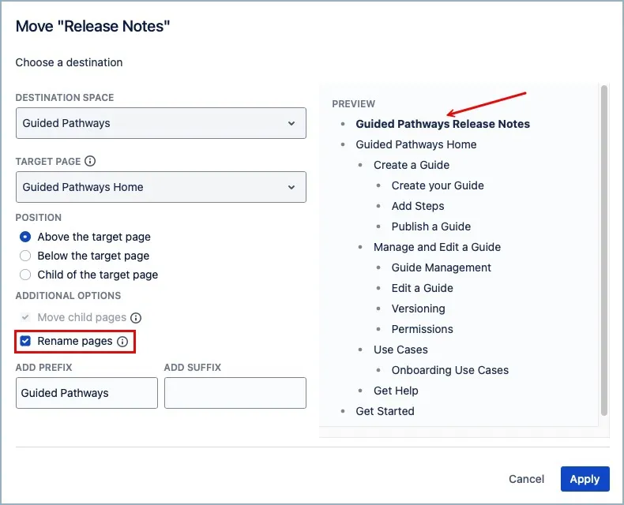
Task: Click the PREVIEW heading label
Action: [353, 104]
